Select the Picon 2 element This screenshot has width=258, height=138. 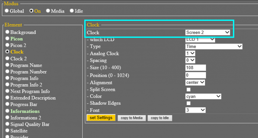(7, 45)
